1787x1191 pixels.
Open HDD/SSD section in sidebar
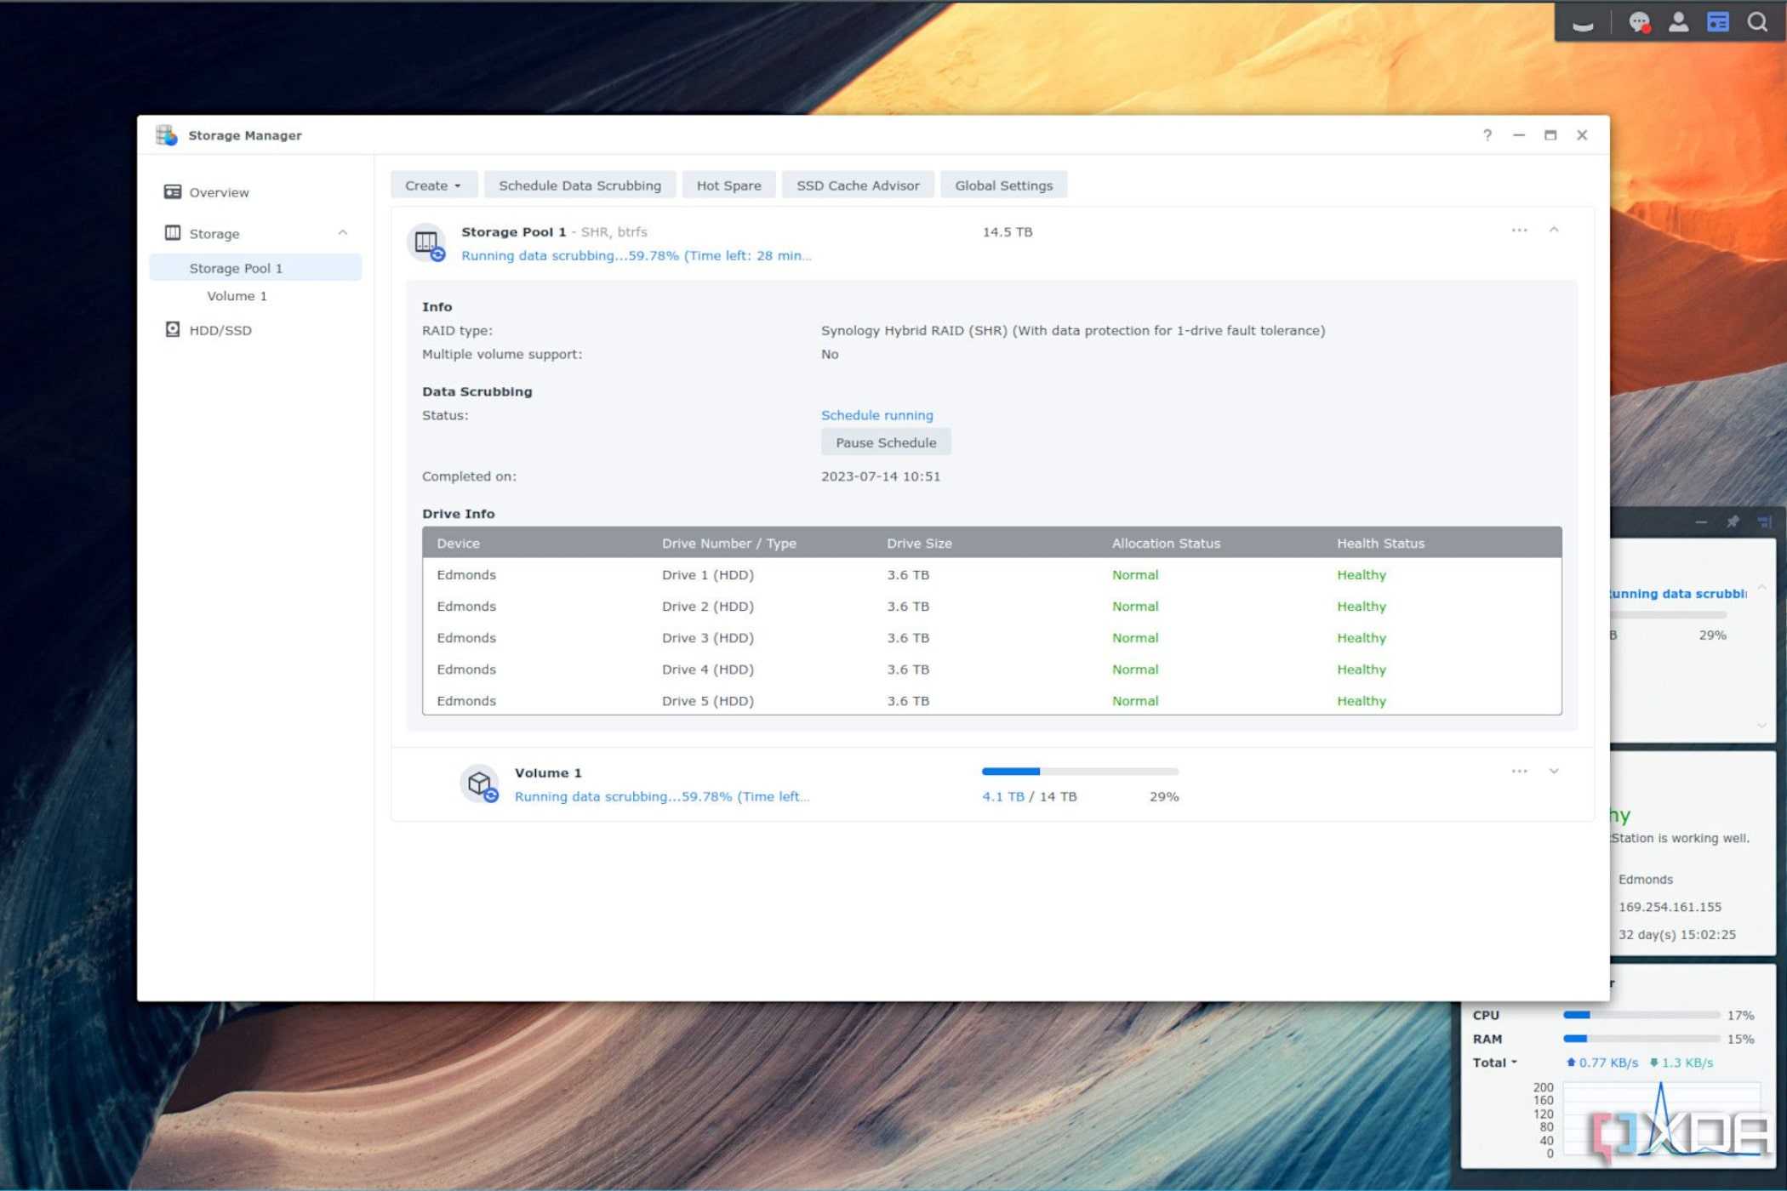[x=220, y=330]
